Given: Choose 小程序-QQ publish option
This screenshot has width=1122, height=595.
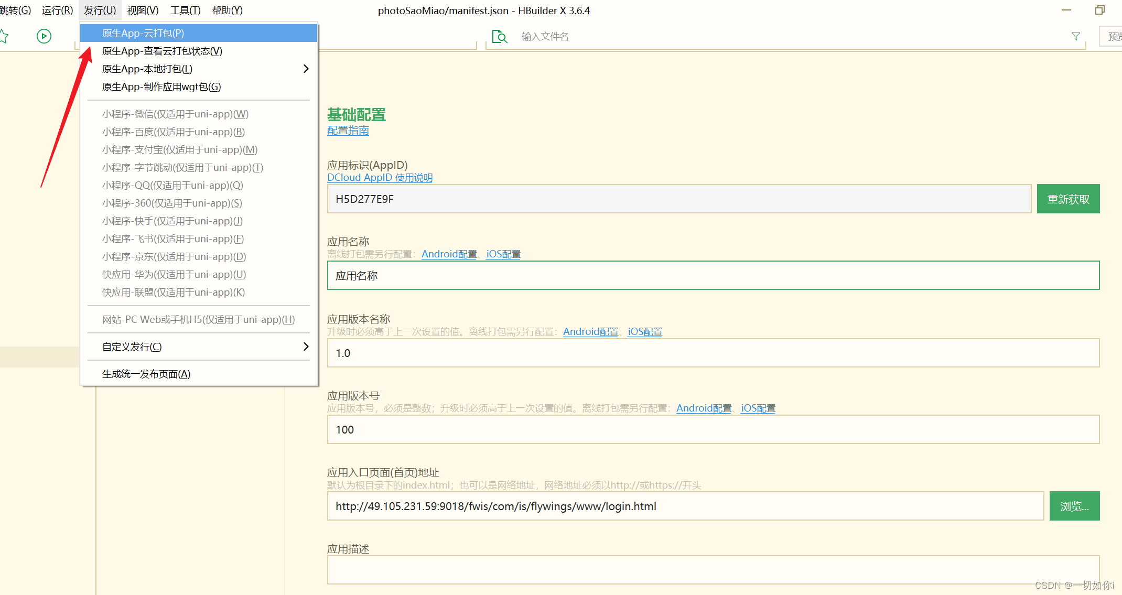Looking at the screenshot, I should [199, 185].
